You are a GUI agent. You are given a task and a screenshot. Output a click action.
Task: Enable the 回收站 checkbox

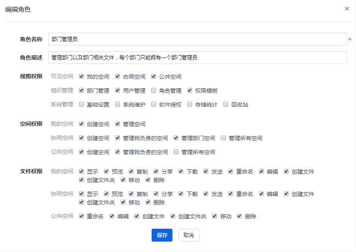226,105
